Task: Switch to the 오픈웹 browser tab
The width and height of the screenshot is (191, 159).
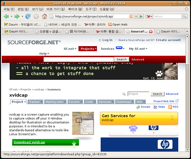Action: 48,32
